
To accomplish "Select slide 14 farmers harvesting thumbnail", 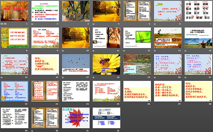I will tap(198, 38).
